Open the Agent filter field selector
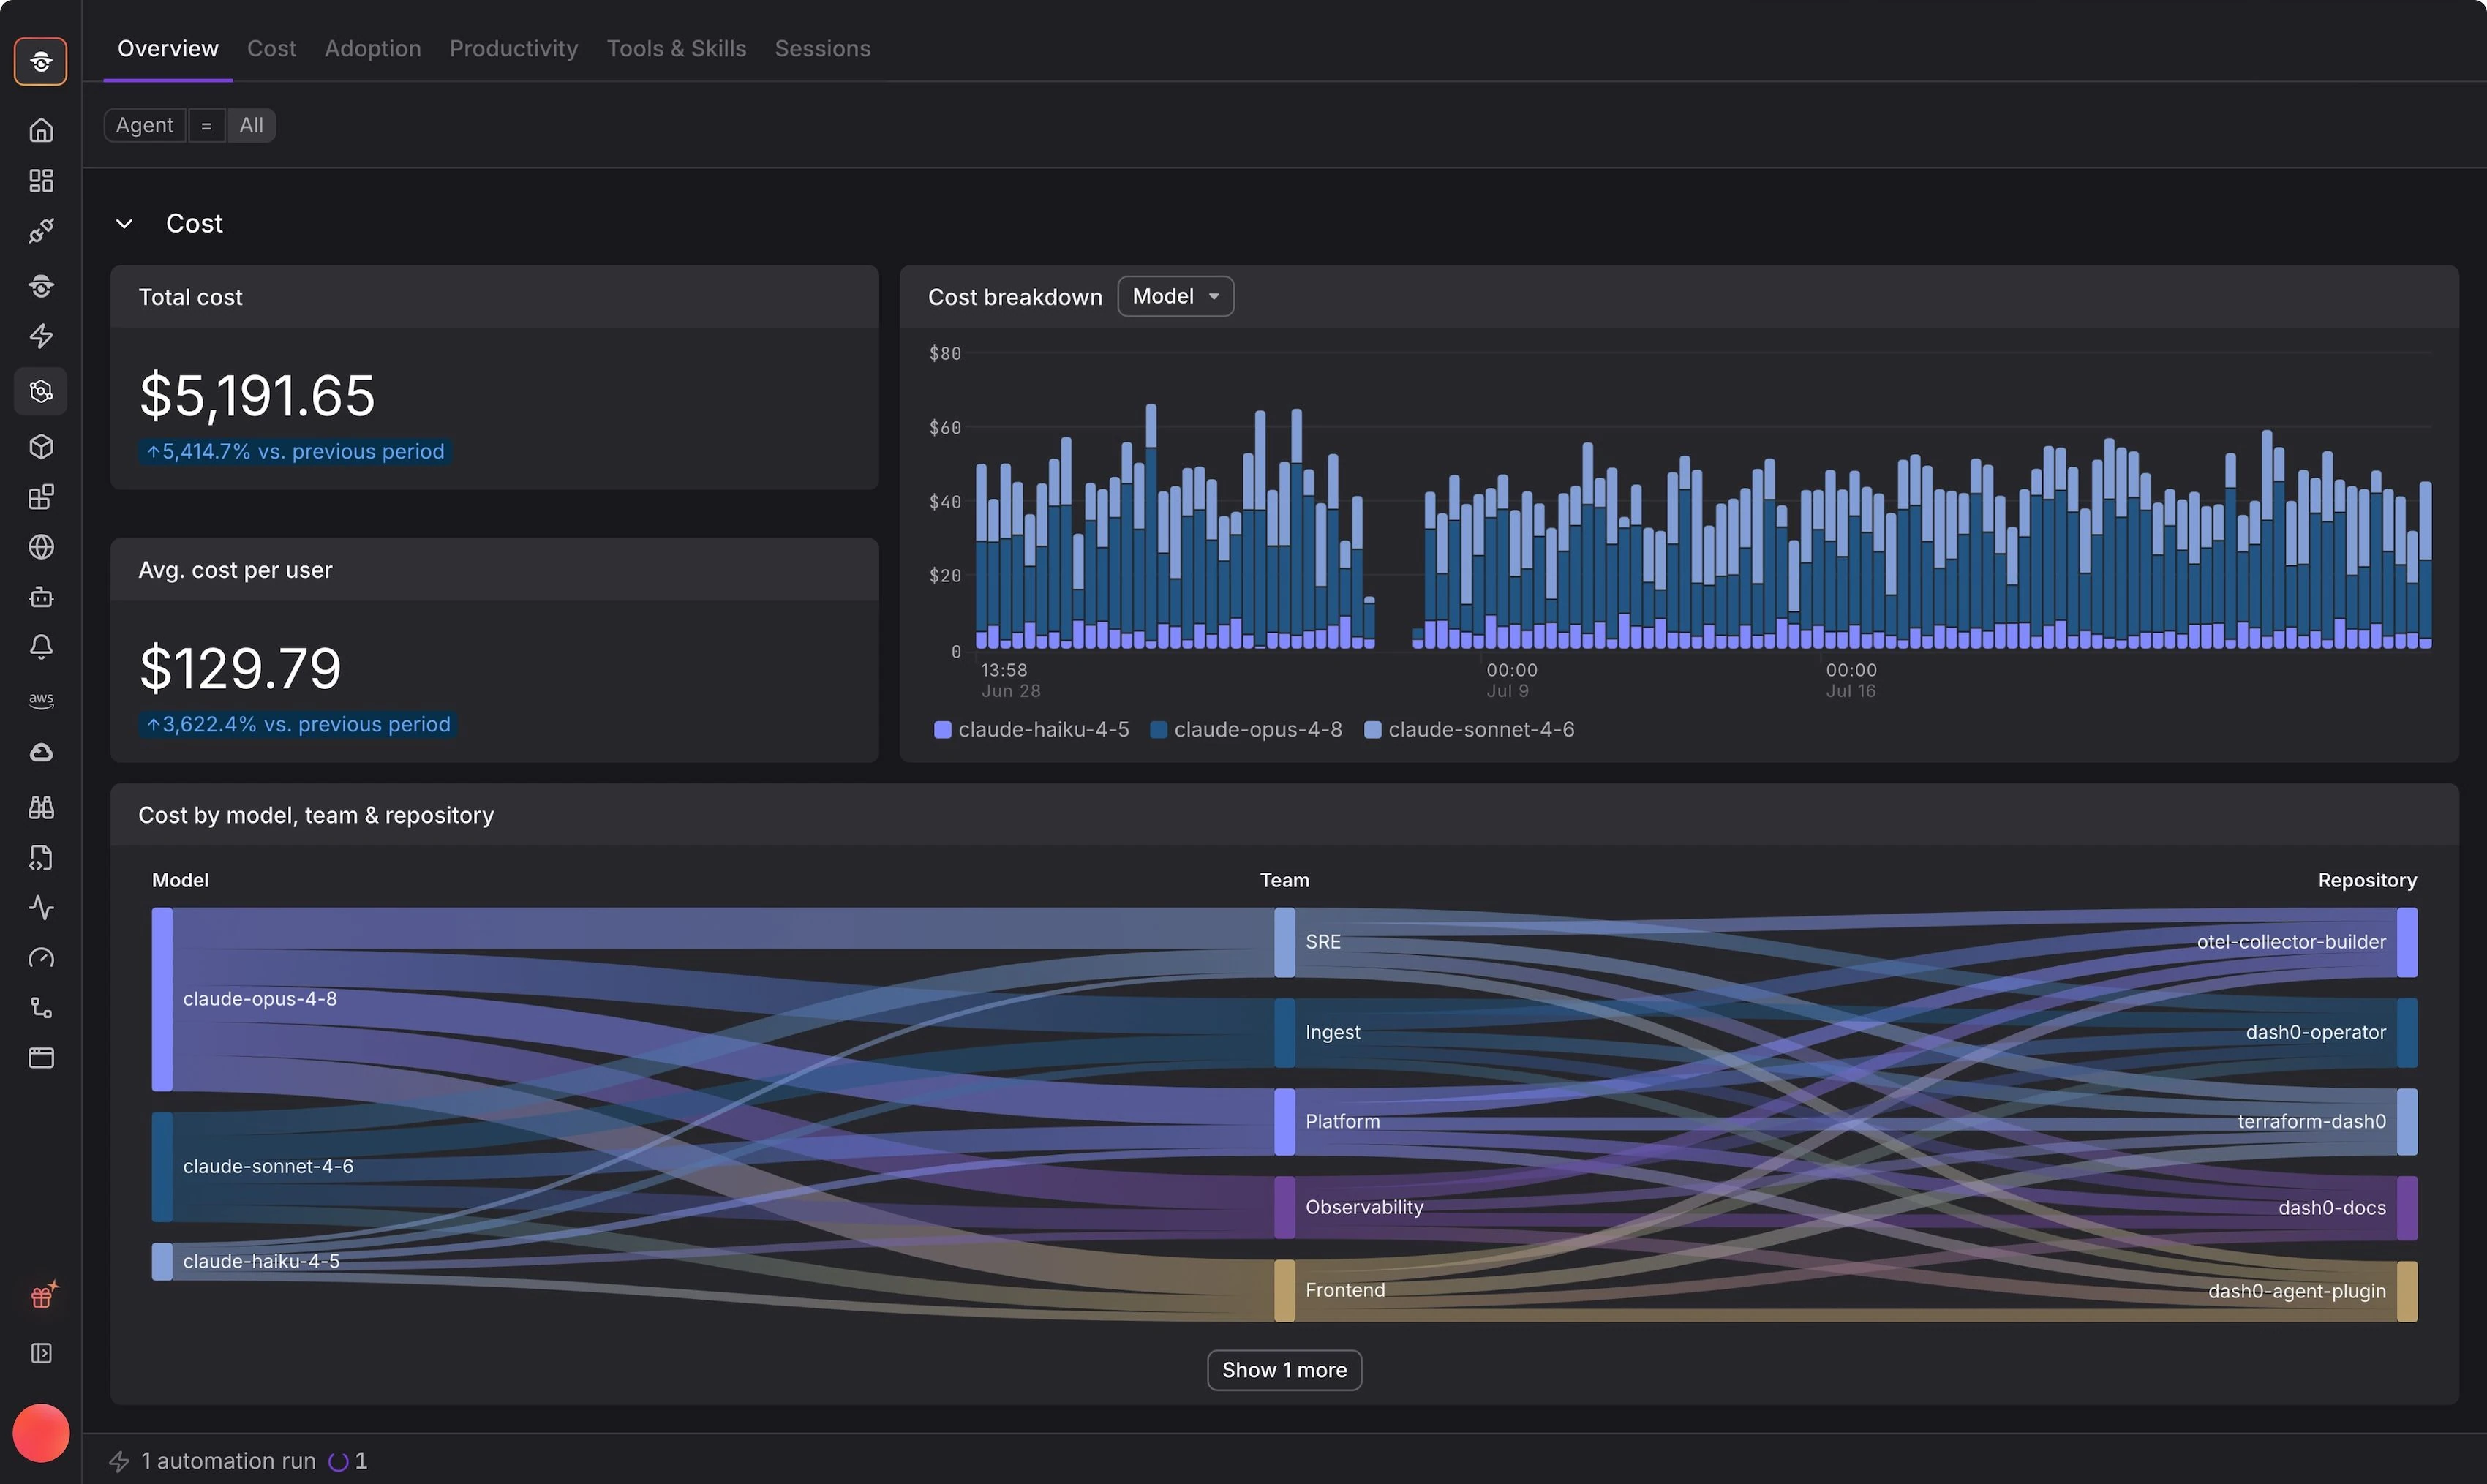 click(x=145, y=125)
